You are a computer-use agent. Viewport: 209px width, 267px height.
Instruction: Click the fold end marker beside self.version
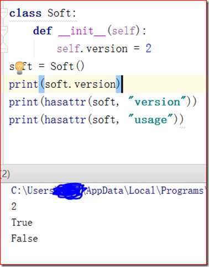[x=4, y=48]
